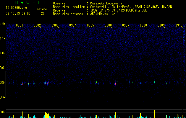Screen dimensions: 186x118
Task: Click the 0910 time marker
Action: pyautogui.click(x=179, y=25)
